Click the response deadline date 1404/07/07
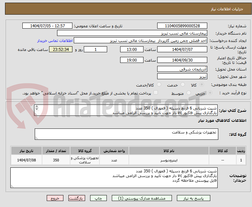Image resolution: width=252 pixels, height=207 pixels. (182, 49)
